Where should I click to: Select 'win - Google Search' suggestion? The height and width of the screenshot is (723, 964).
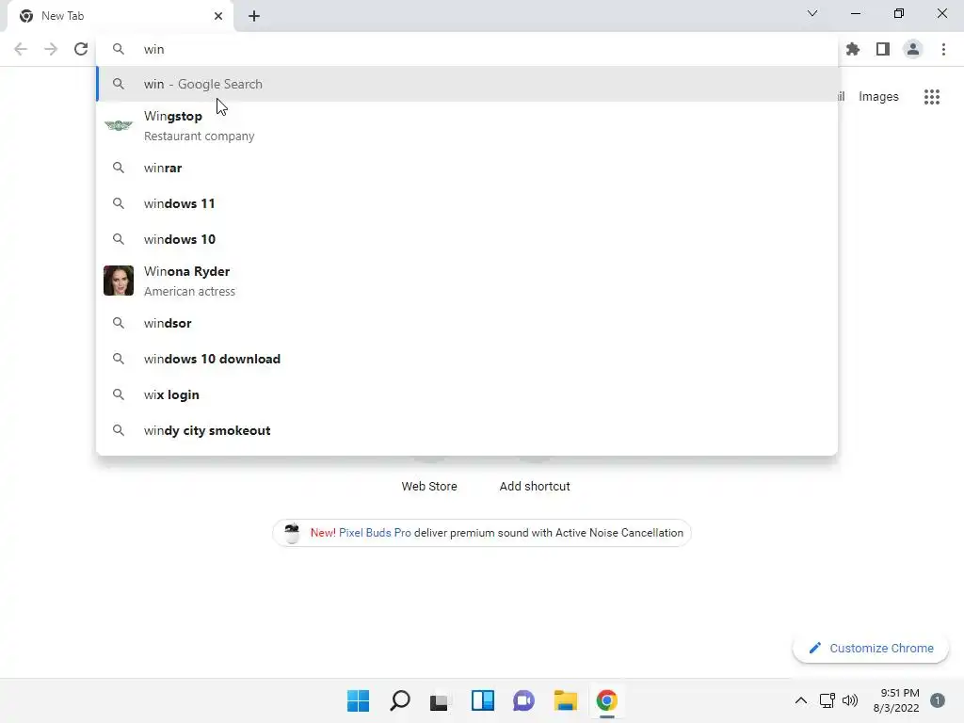pos(467,84)
